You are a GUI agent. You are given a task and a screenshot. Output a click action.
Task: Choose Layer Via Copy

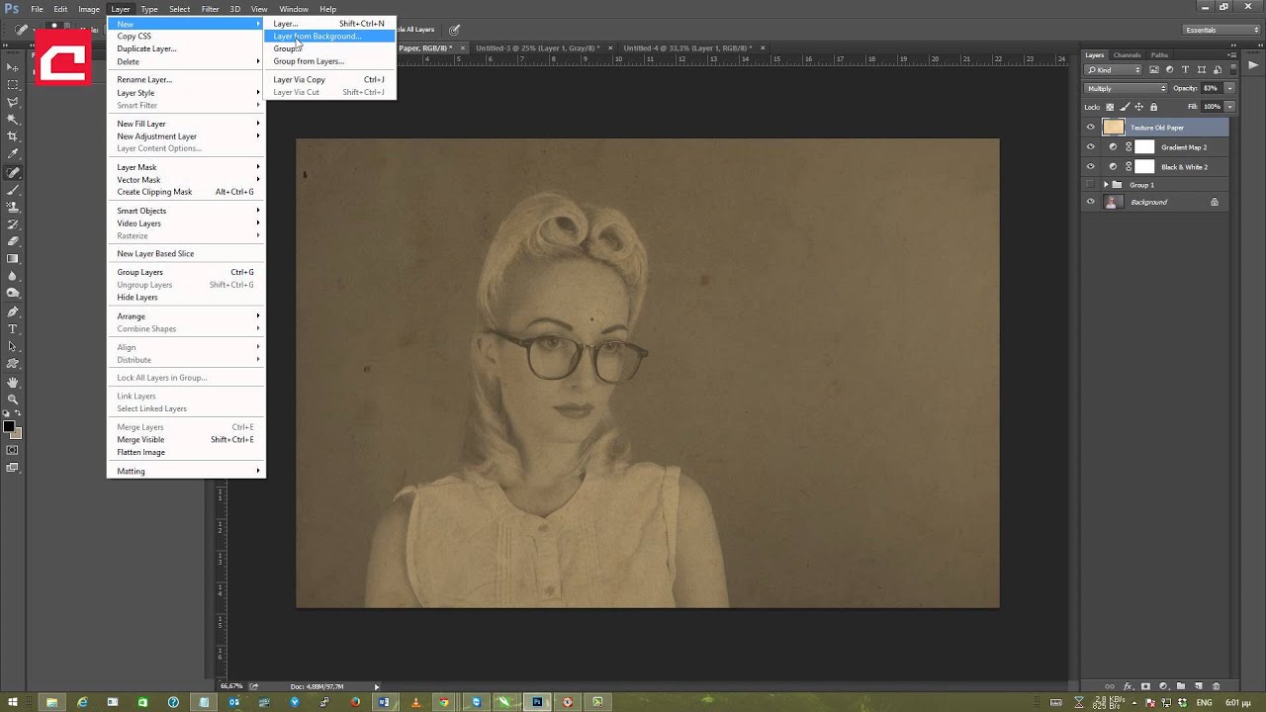pos(330,80)
